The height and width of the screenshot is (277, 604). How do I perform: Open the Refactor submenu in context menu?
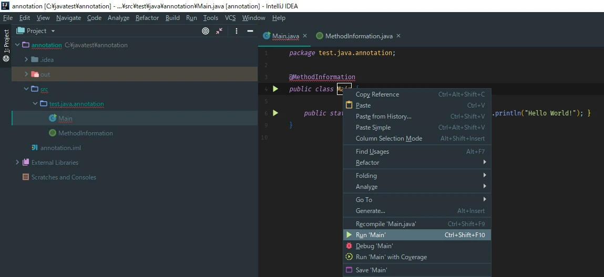point(417,163)
